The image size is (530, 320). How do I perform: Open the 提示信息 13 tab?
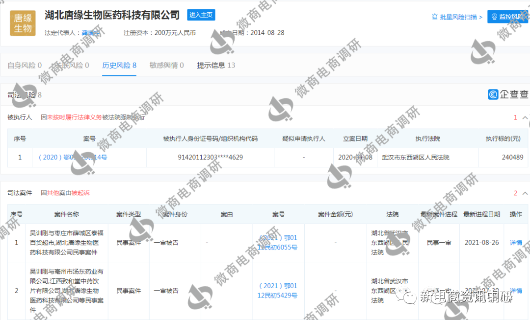[x=216, y=66]
